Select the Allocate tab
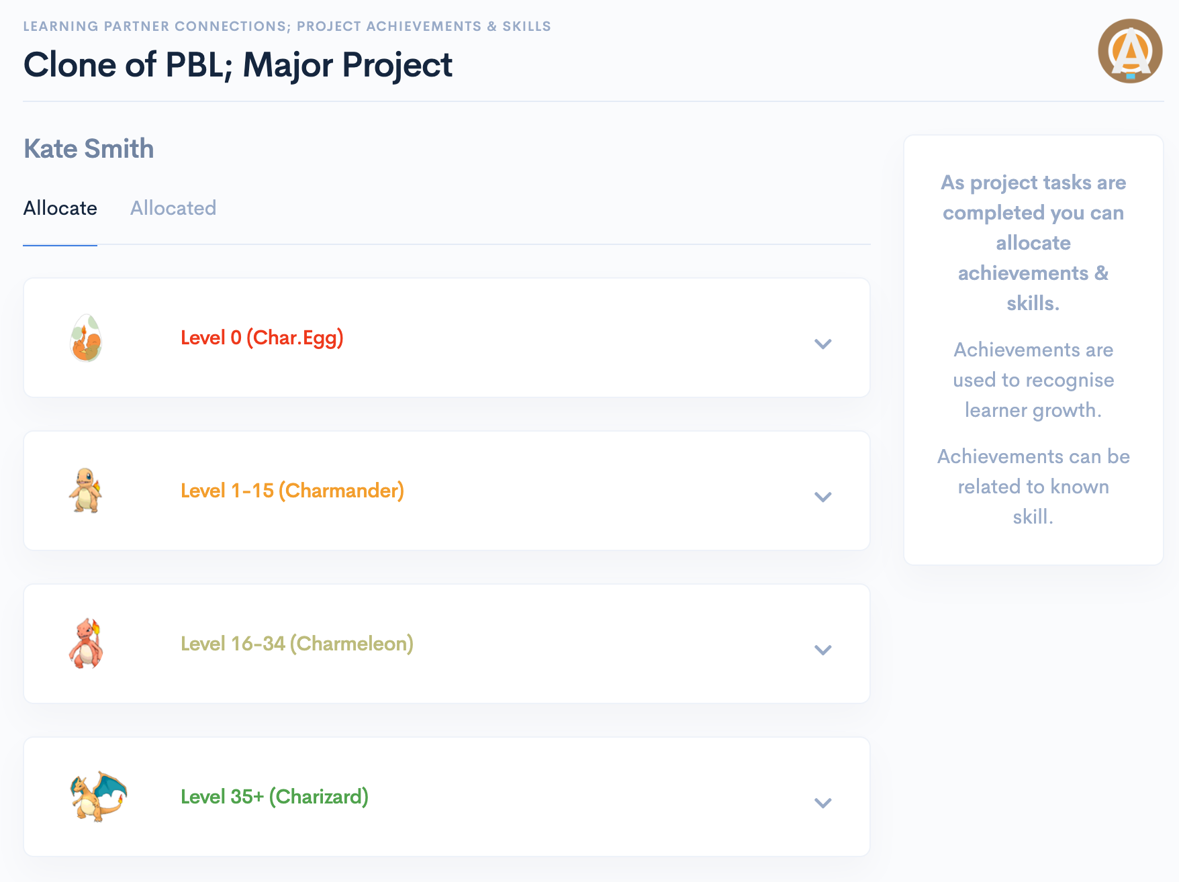 point(60,208)
